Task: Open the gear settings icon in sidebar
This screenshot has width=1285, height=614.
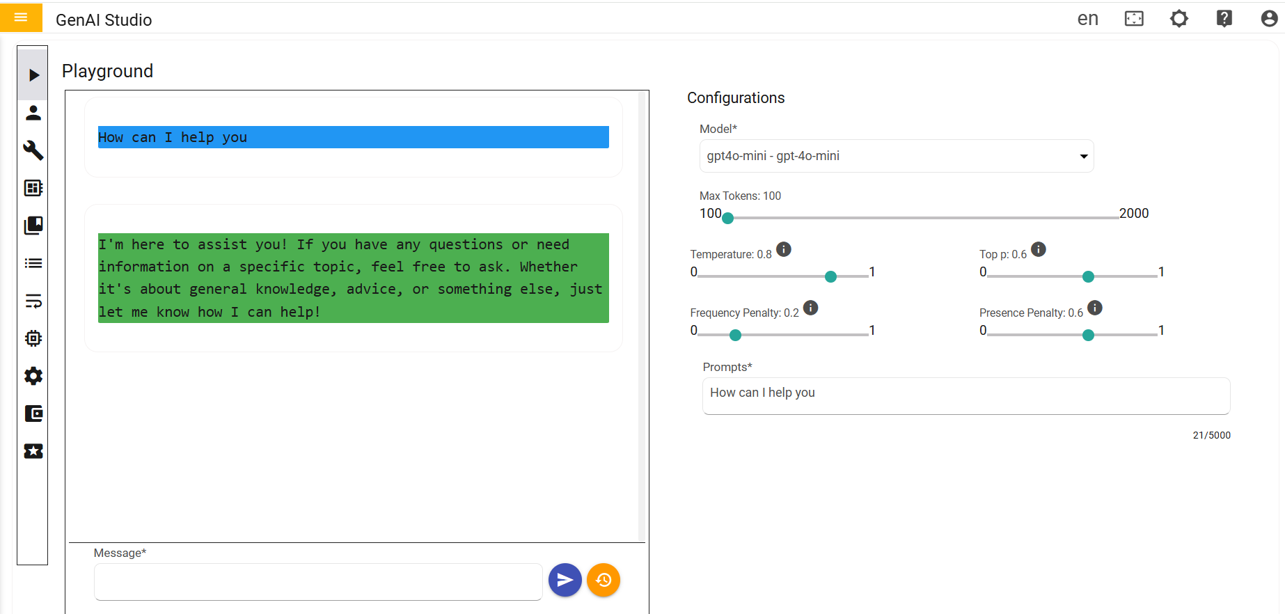Action: pyautogui.click(x=33, y=376)
